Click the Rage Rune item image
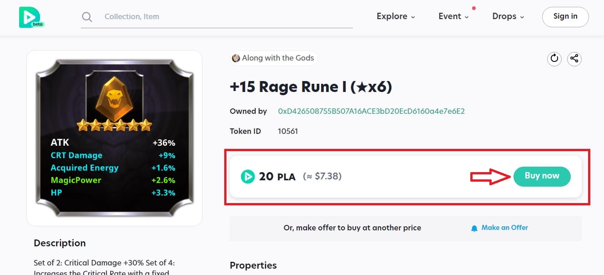The width and height of the screenshot is (604, 275). [114, 138]
